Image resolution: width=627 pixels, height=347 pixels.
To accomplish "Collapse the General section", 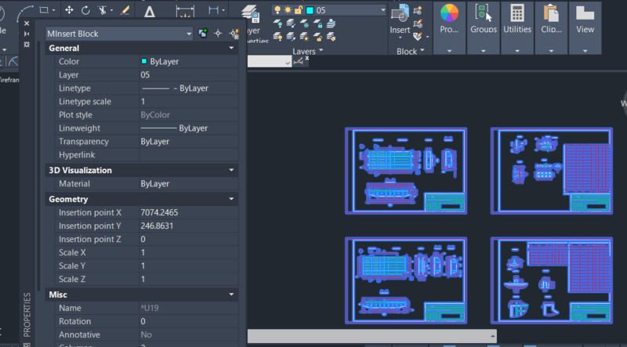I will [231, 49].
